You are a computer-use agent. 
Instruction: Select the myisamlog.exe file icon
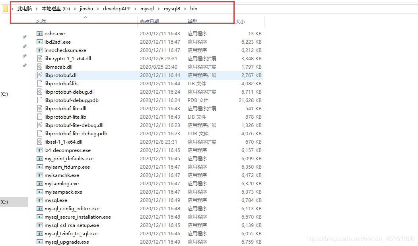[40, 183]
